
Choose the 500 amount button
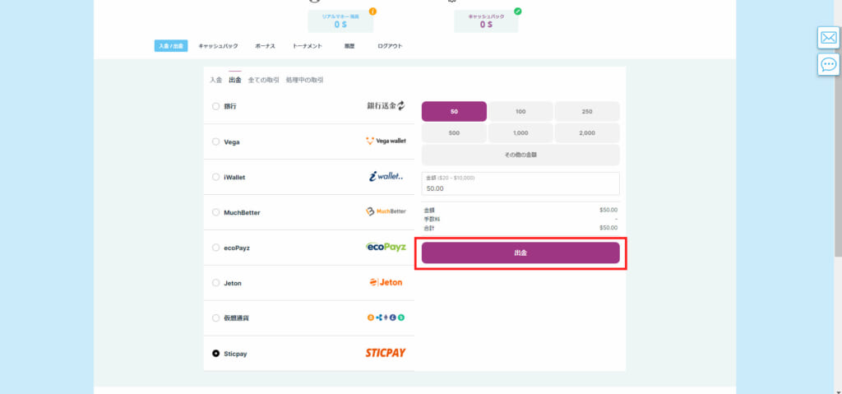[x=454, y=132]
